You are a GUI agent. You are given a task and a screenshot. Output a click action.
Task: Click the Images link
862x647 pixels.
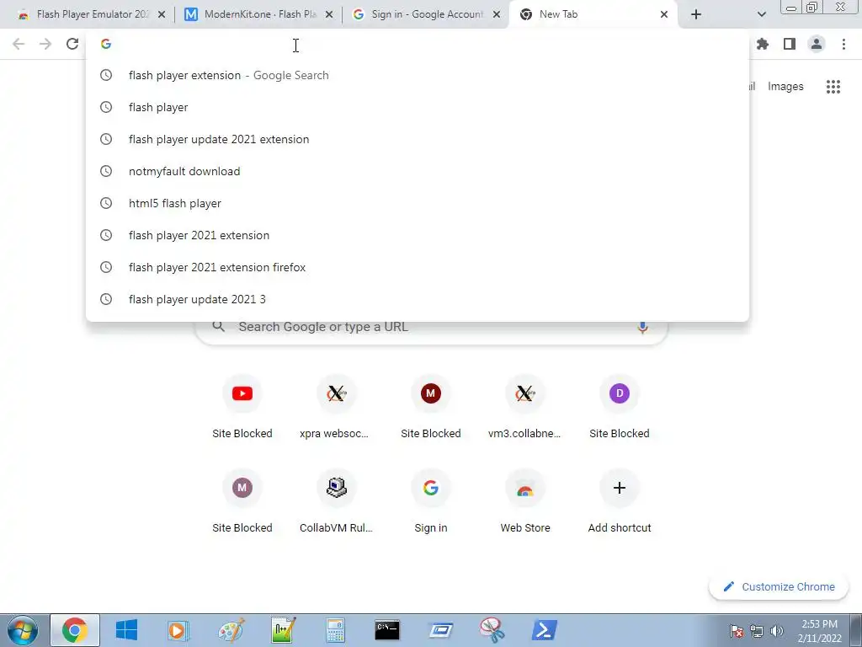coord(785,87)
